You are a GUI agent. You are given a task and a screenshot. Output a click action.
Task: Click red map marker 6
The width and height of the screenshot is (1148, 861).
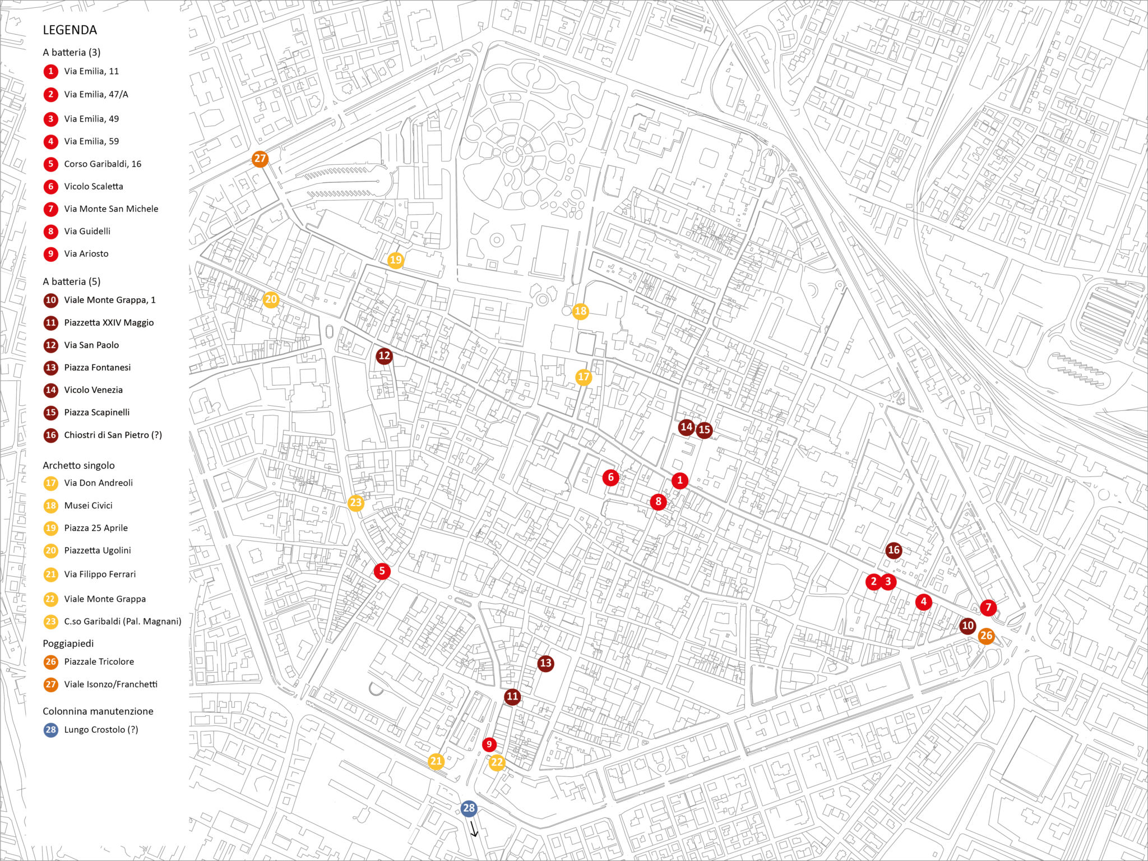point(610,478)
